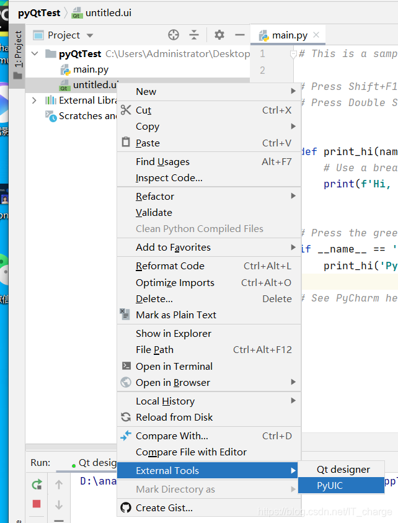Click the External Libraries bars icon

pyautogui.click(x=51, y=100)
